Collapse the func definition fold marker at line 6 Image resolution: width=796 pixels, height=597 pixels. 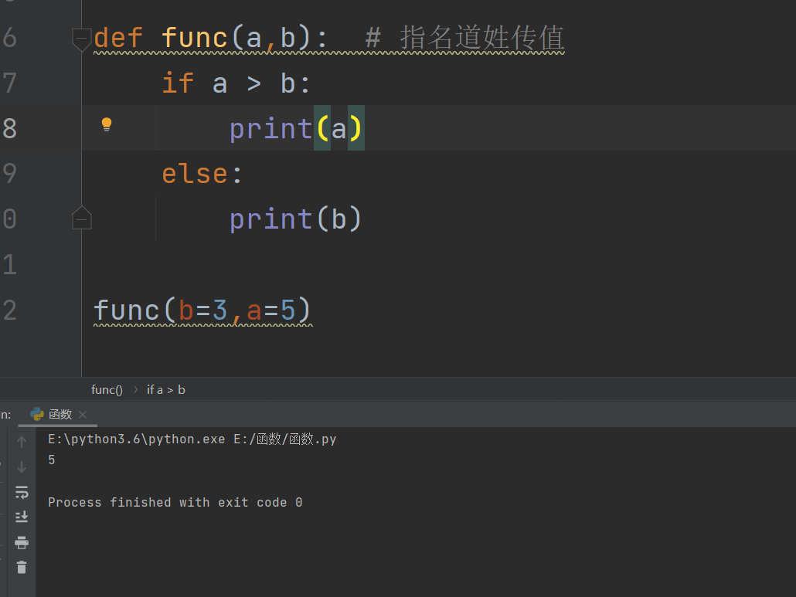pyautogui.click(x=81, y=39)
